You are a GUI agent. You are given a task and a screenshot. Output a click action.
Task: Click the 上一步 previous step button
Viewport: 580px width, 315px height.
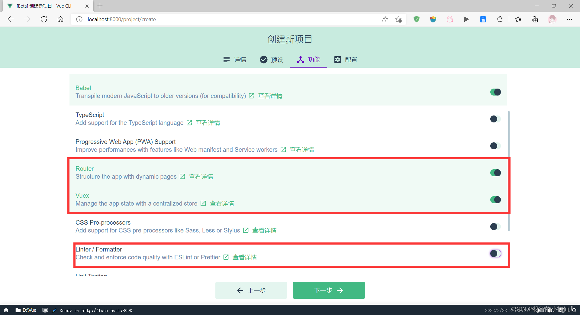(x=251, y=290)
